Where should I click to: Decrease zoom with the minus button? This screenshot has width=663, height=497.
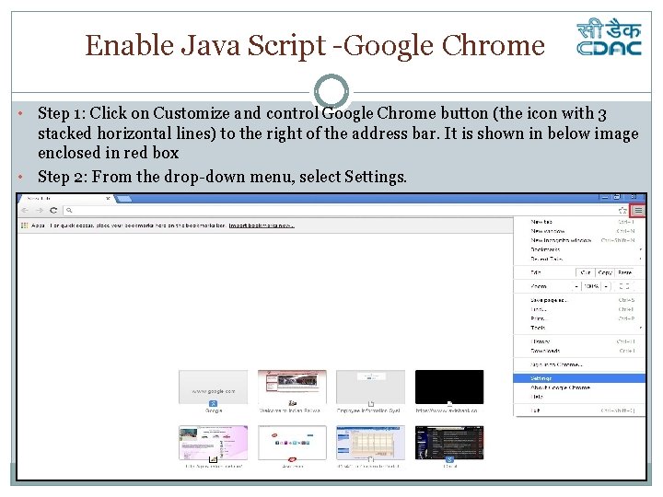pos(576,286)
